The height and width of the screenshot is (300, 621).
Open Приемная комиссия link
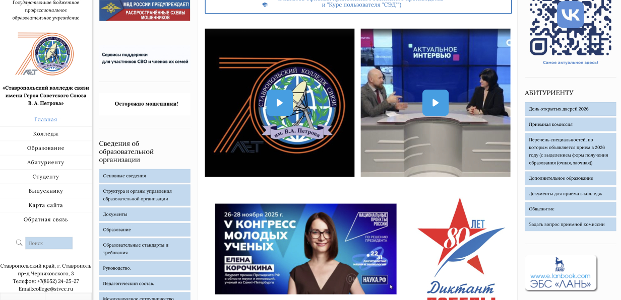570,124
